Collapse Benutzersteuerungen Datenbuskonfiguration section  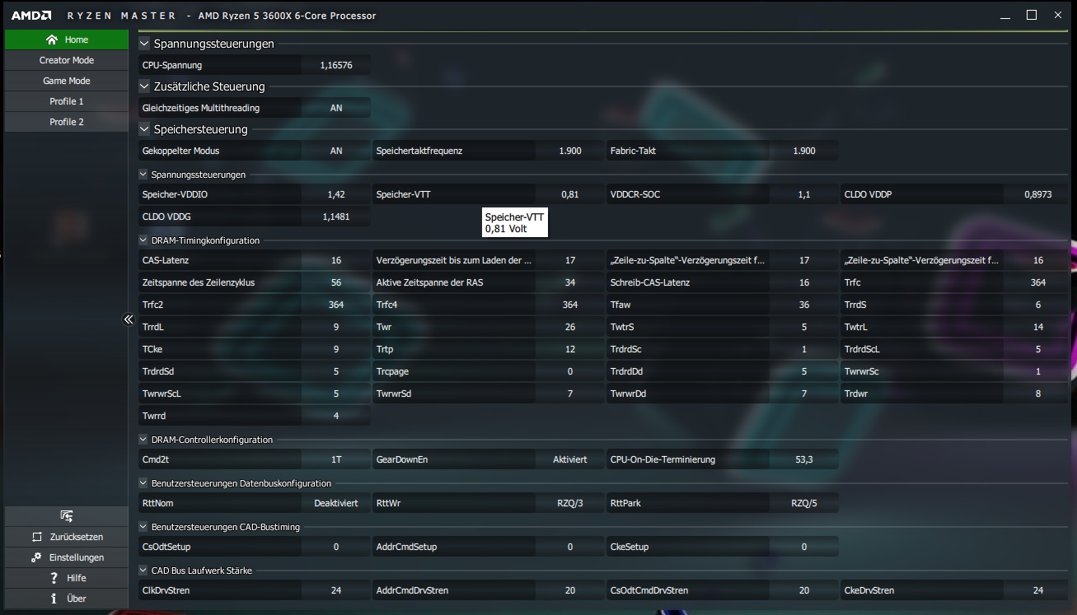click(144, 483)
